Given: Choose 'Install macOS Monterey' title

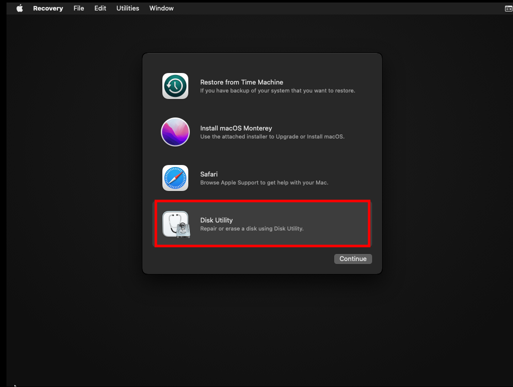Looking at the screenshot, I should point(236,128).
